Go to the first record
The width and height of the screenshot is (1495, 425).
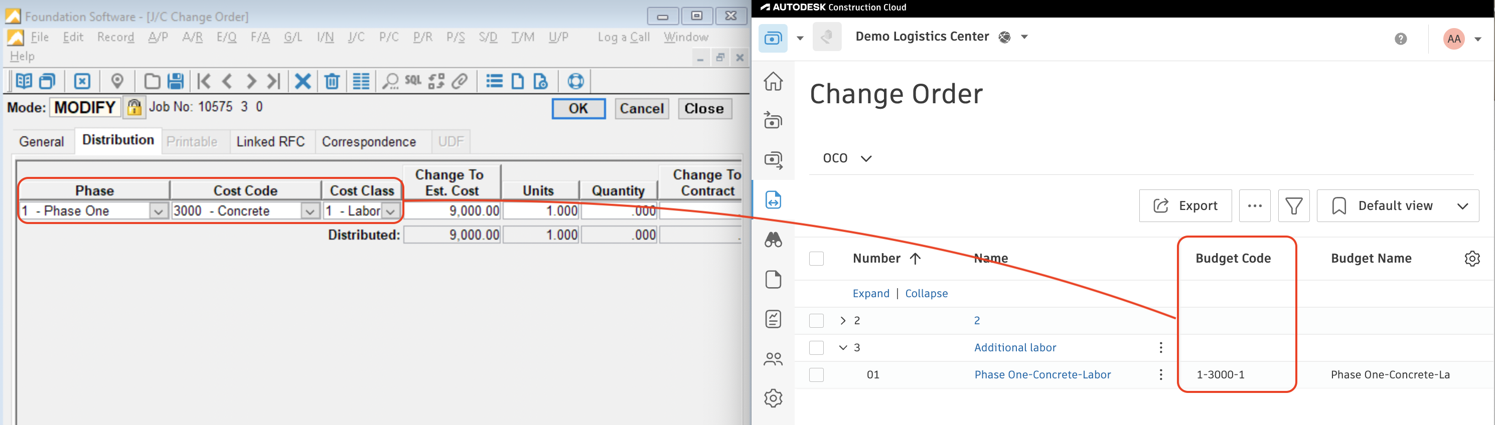pos(204,81)
